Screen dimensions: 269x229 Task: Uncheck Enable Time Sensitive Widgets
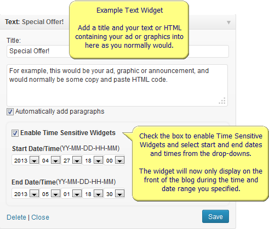(x=15, y=133)
